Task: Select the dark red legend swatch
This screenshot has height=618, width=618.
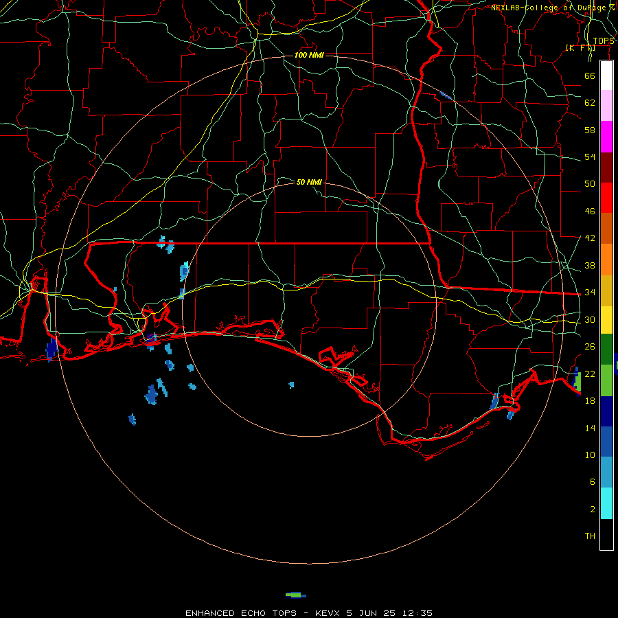Action: point(606,167)
